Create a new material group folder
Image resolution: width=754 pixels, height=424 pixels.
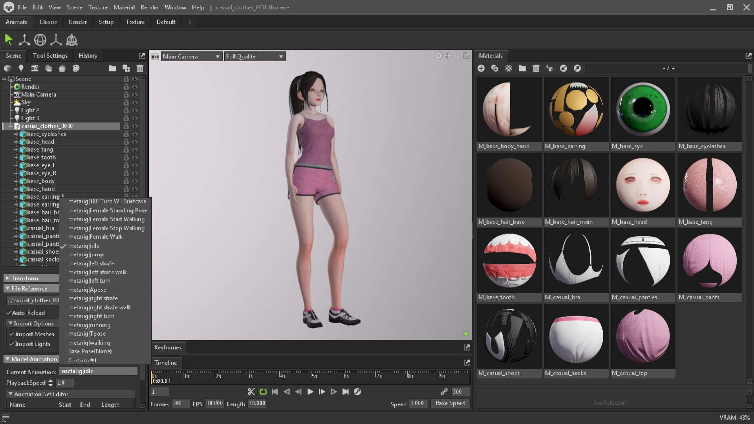[x=522, y=68]
